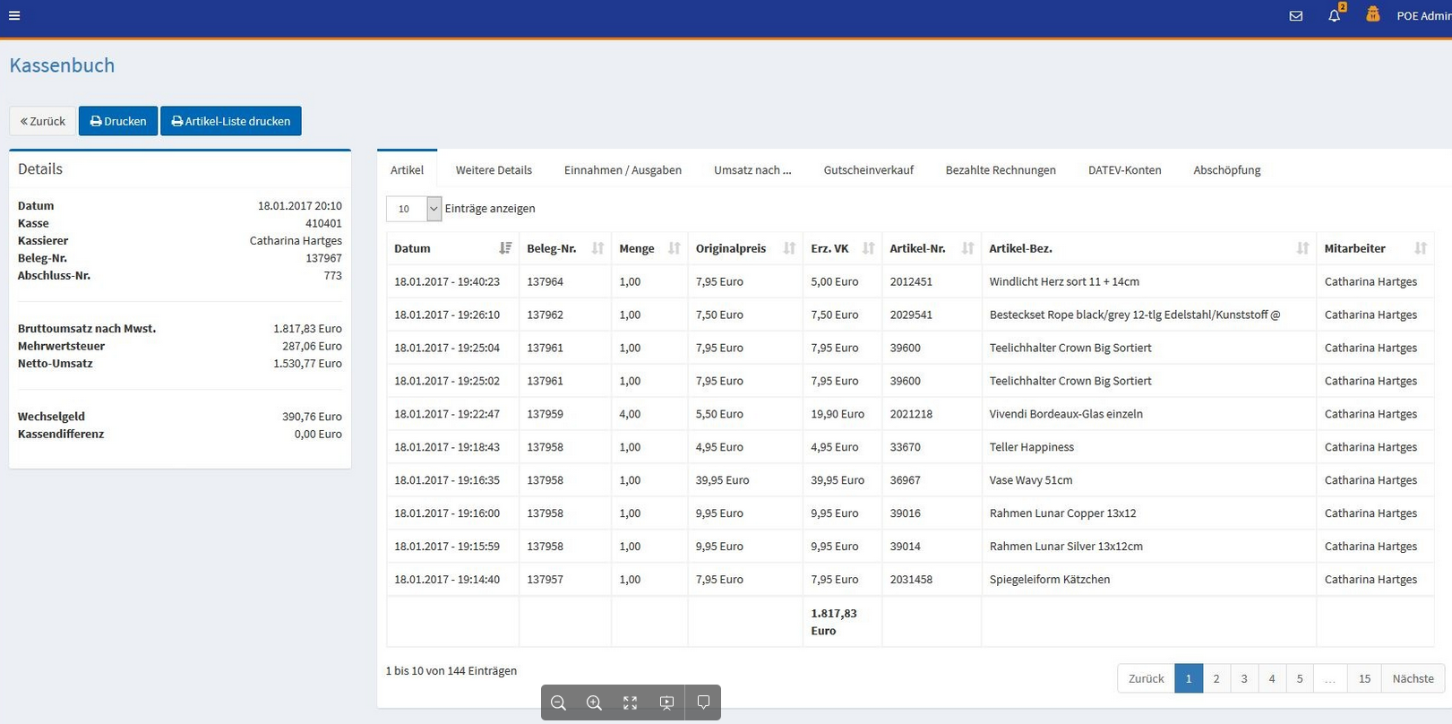Screen dimensions: 1452x724
Task: Click the Nächste pagination button
Action: [x=1413, y=678]
